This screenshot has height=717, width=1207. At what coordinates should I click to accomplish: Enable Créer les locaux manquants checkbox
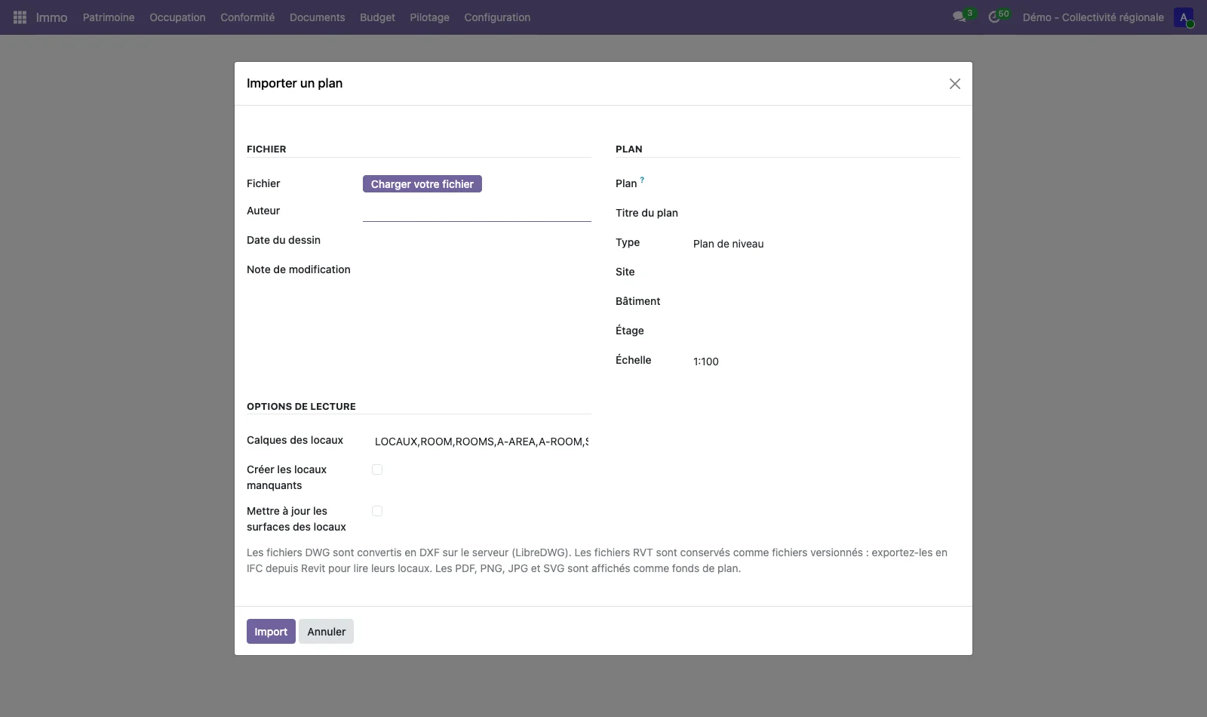(377, 469)
